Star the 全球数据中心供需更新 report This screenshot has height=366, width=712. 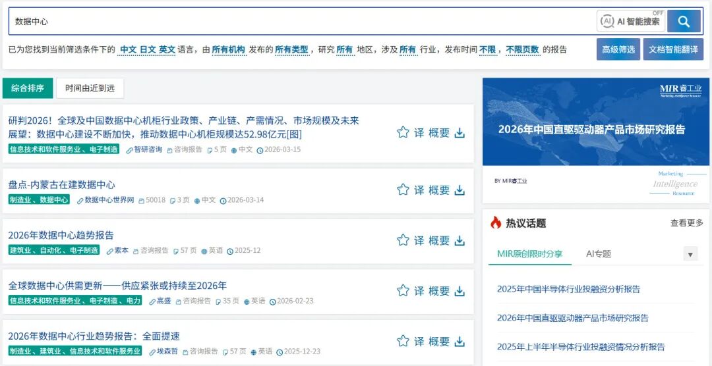(403, 290)
